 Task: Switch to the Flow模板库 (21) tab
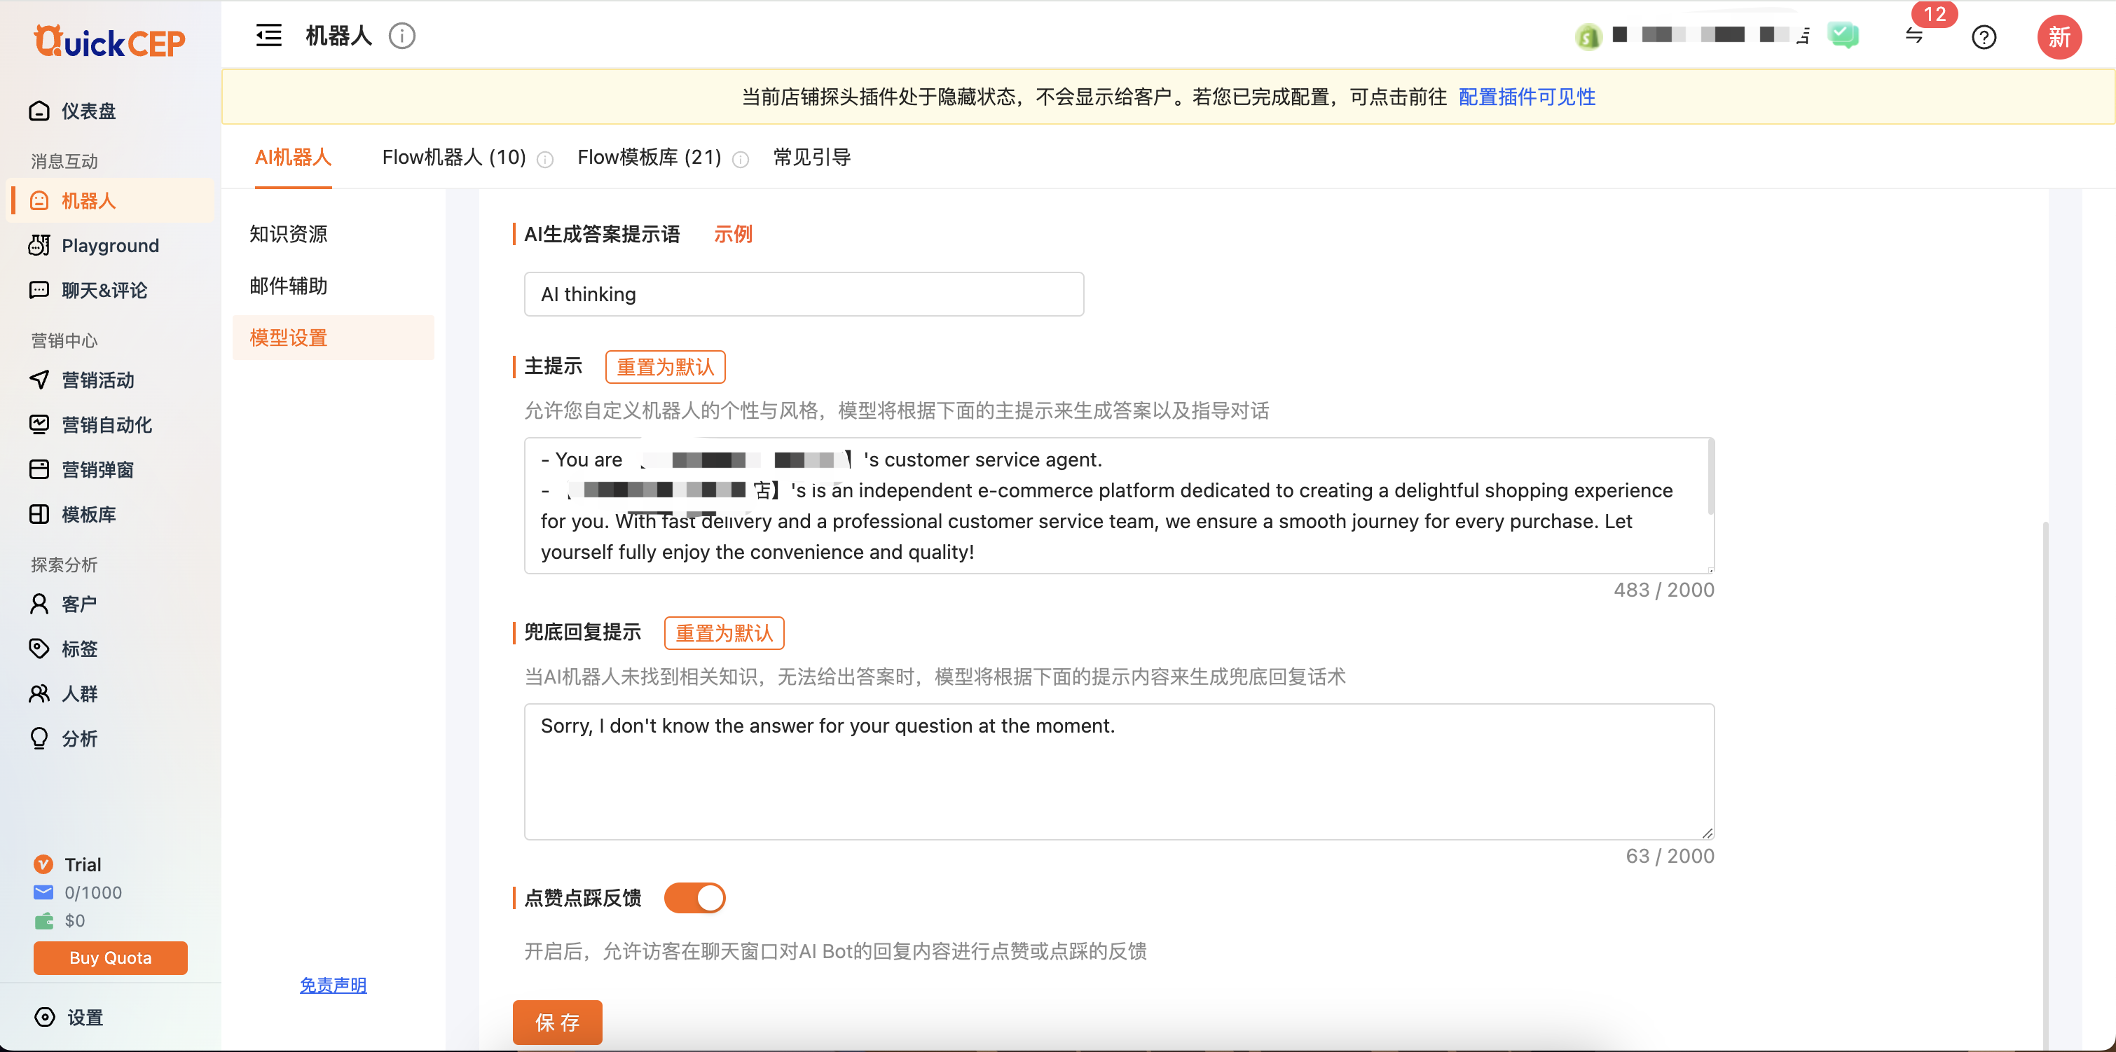649,157
